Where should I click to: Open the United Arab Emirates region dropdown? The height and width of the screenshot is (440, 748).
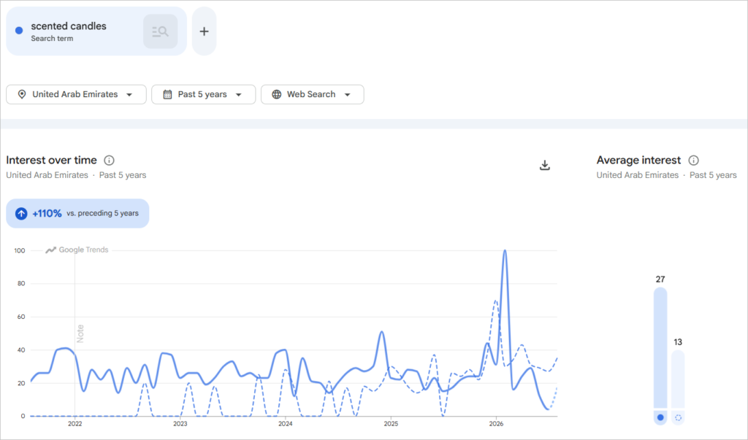point(76,94)
